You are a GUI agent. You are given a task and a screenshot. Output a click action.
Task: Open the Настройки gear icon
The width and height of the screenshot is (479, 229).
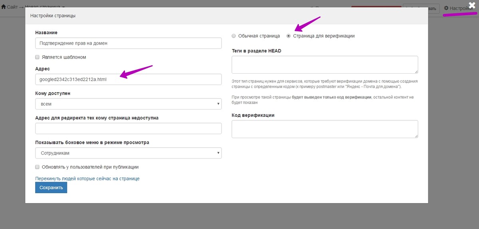point(447,8)
